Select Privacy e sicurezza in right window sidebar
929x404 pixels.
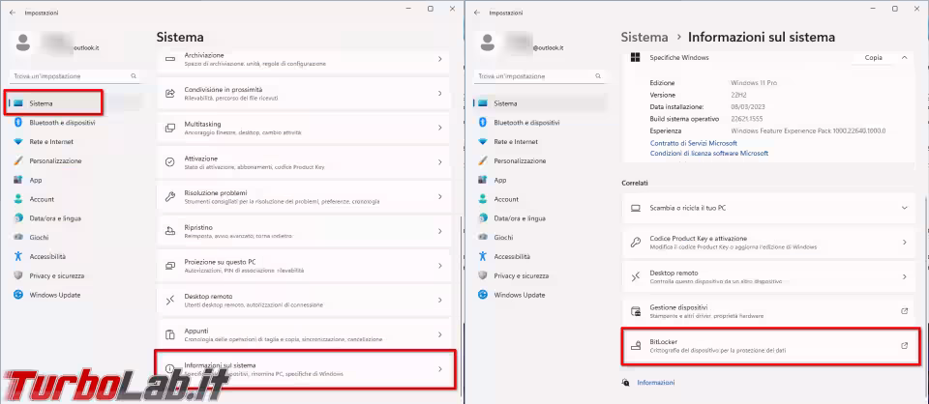click(x=524, y=275)
